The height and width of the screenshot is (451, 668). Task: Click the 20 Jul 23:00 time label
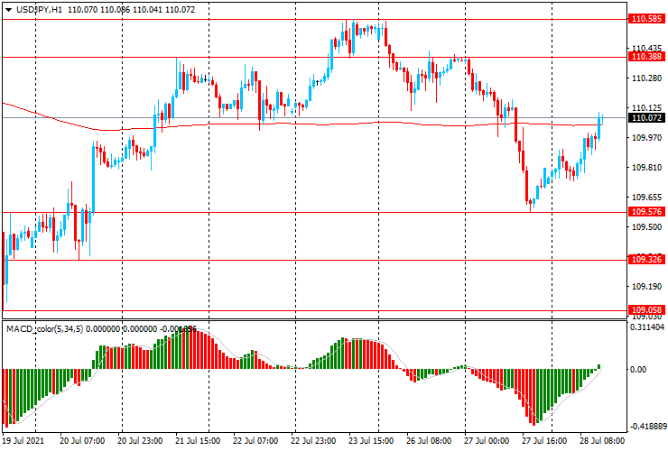(x=140, y=441)
